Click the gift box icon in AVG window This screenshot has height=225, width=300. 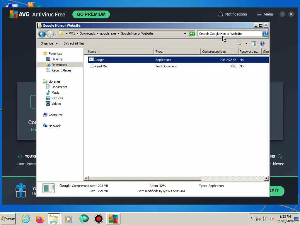[21, 190]
